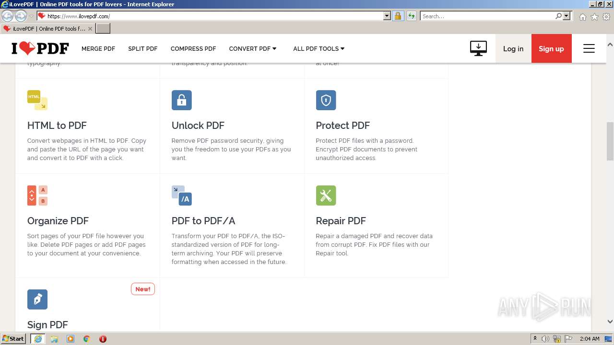
Task: Open the HTML to PDF tool icon
Action: pos(37,100)
